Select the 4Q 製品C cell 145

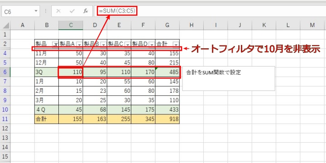pos(119,109)
